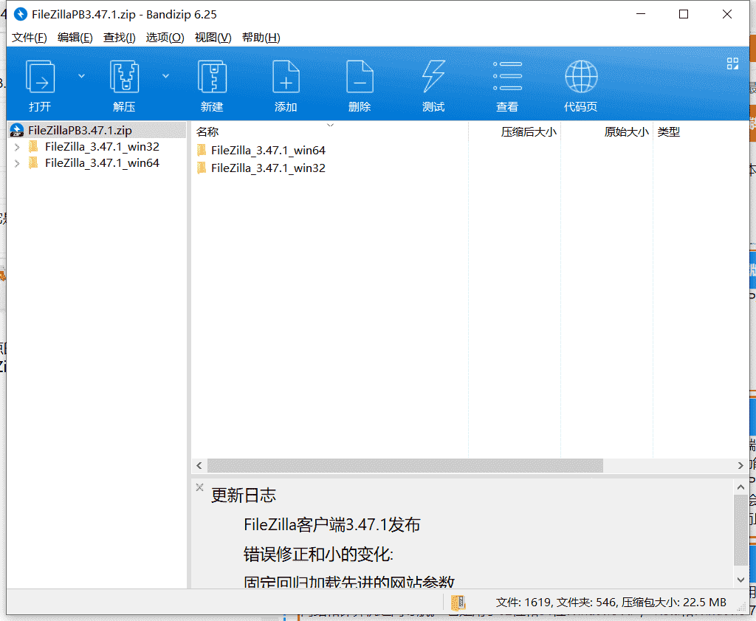Click the horizontal scrollbar thumb of file list
This screenshot has width=756, height=621.
click(405, 465)
